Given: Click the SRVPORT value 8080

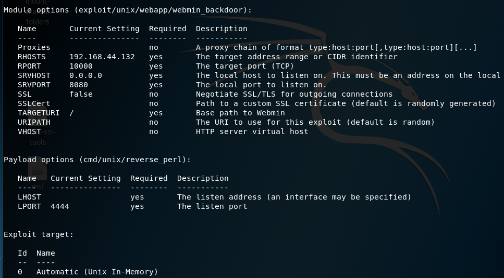Looking at the screenshot, I should point(78,85).
